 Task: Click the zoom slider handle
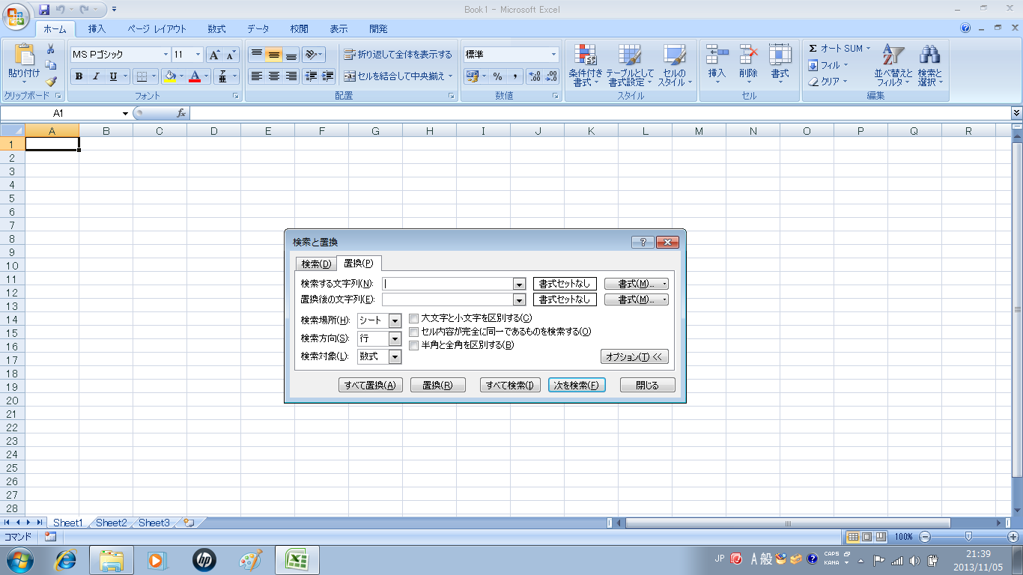point(968,536)
